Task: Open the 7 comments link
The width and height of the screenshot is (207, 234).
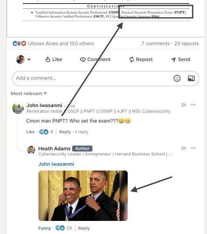Action: (x=155, y=43)
